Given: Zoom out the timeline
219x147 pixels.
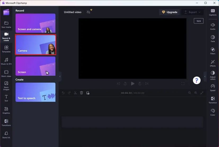Looking at the screenshot, I should tap(190, 93).
